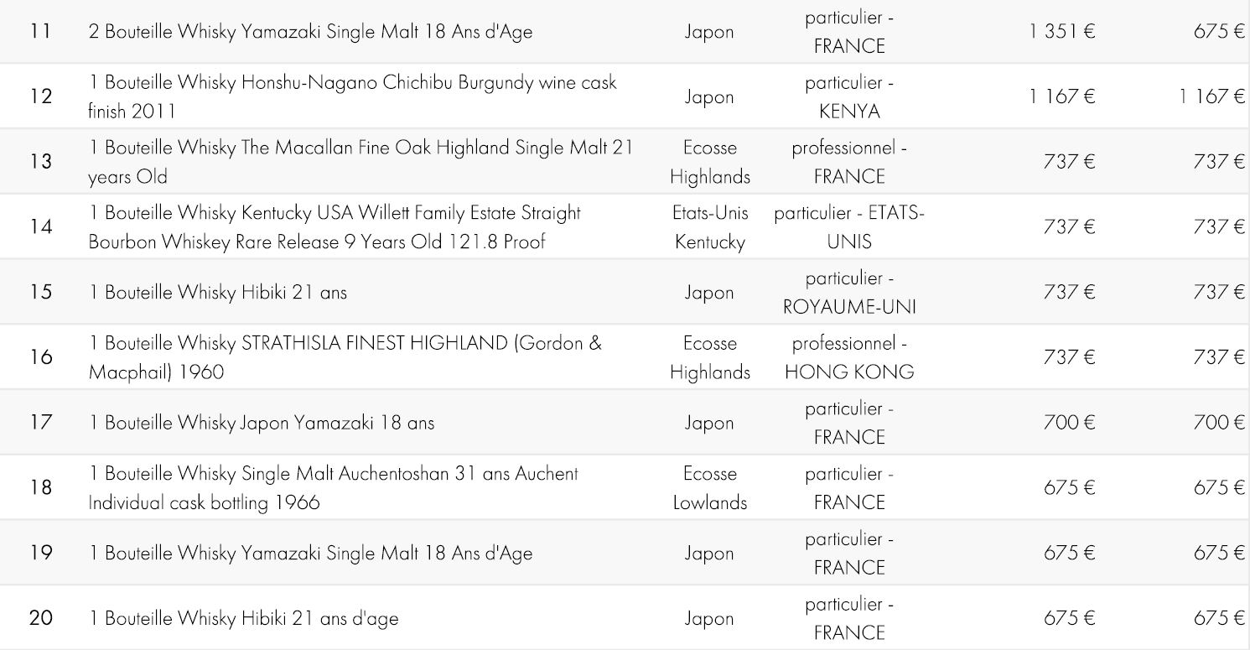The image size is (1250, 650).
Task: Click the Hibiki 21 ans row 15 title
Action: (217, 292)
